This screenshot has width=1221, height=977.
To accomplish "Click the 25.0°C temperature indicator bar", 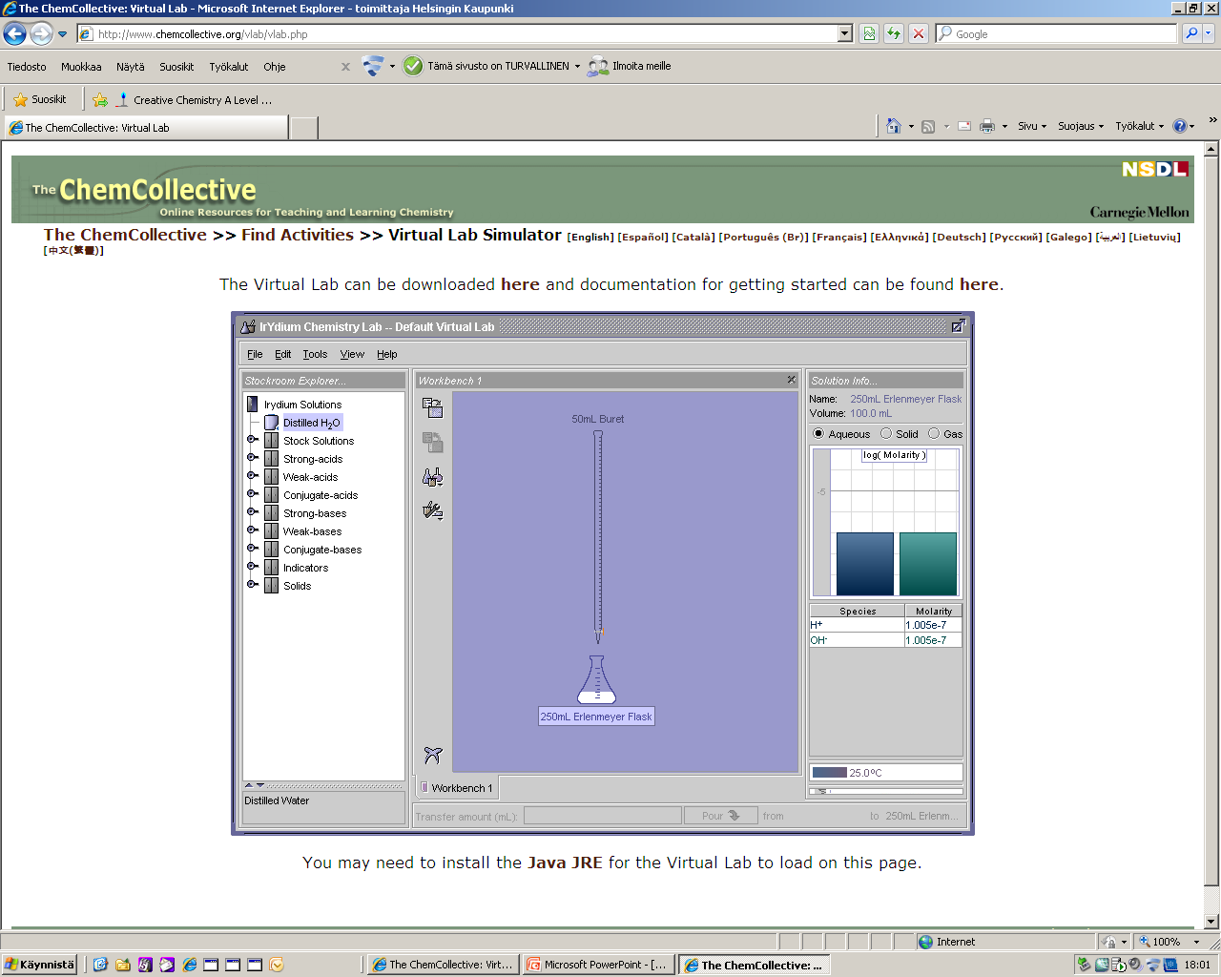I will pyautogui.click(x=886, y=773).
